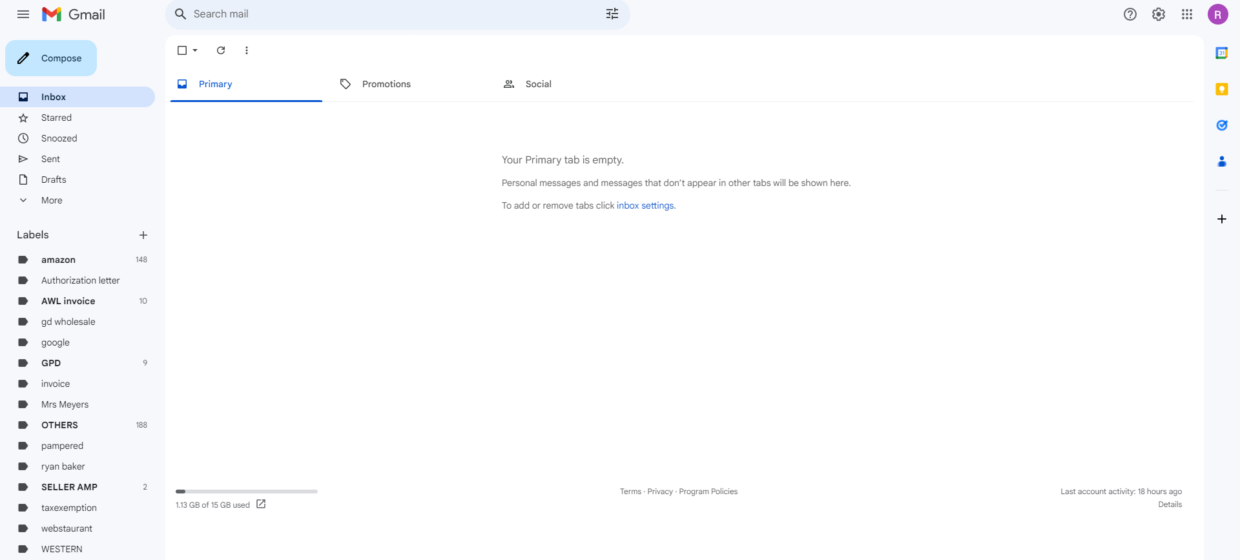
Task: Get add-ons with plus icon
Action: (1221, 219)
